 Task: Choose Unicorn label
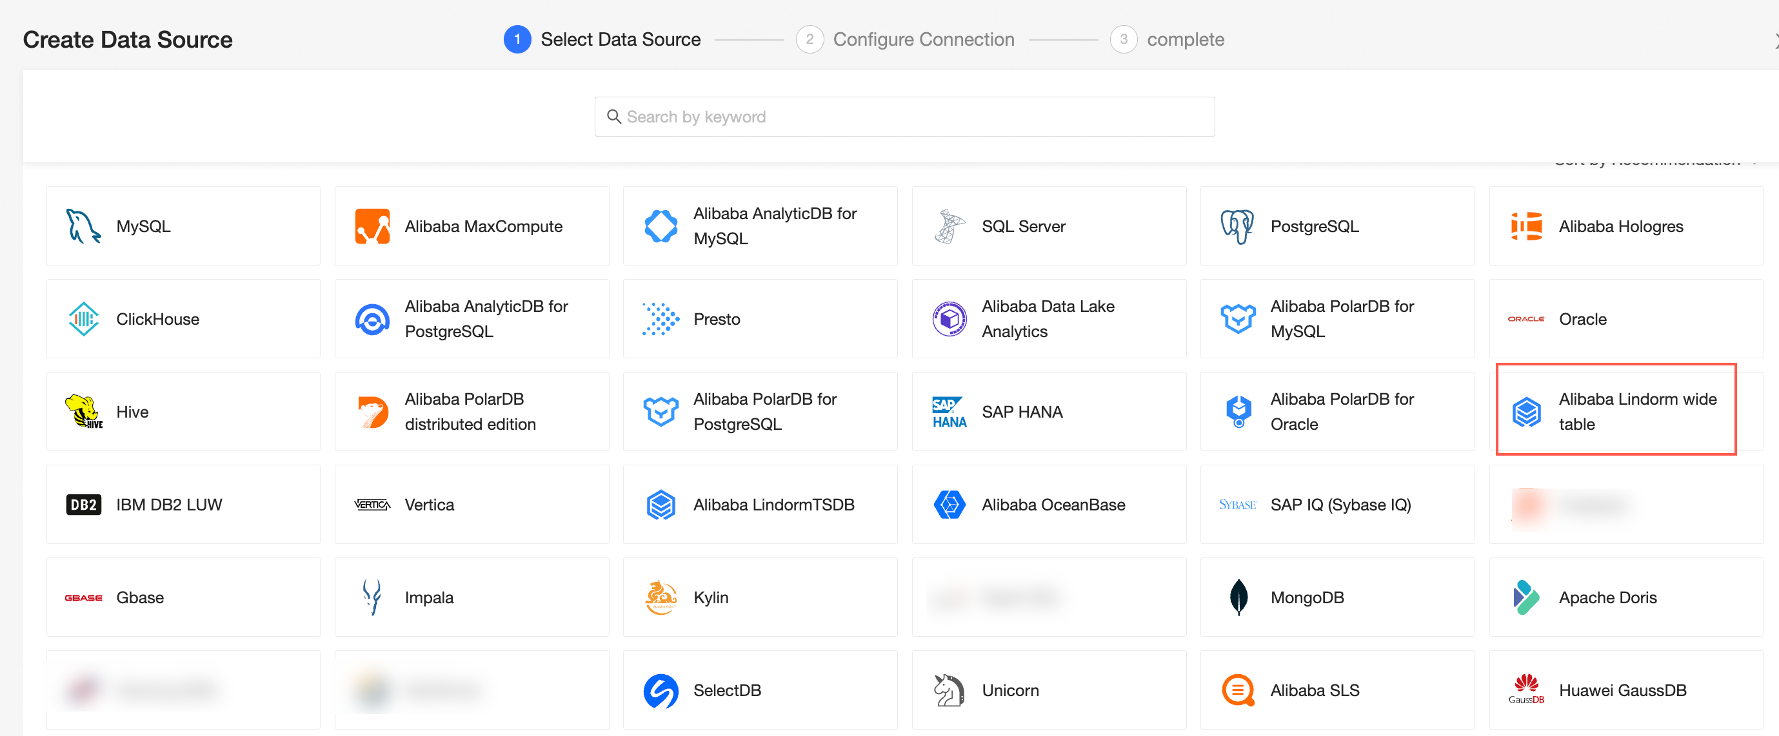click(x=1009, y=690)
